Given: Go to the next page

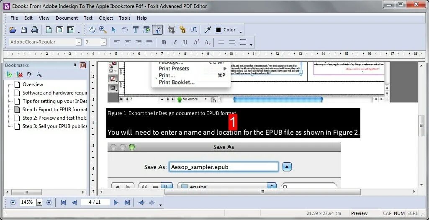Looking at the screenshot, I should click(x=116, y=202).
